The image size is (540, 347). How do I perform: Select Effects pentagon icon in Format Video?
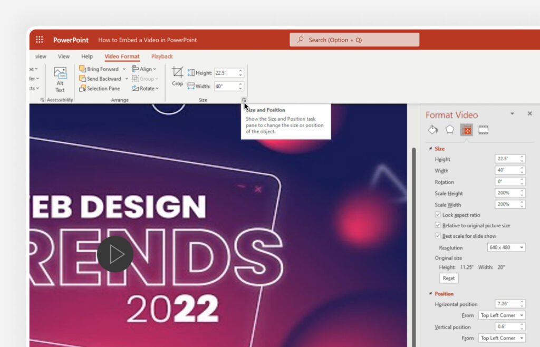point(450,130)
